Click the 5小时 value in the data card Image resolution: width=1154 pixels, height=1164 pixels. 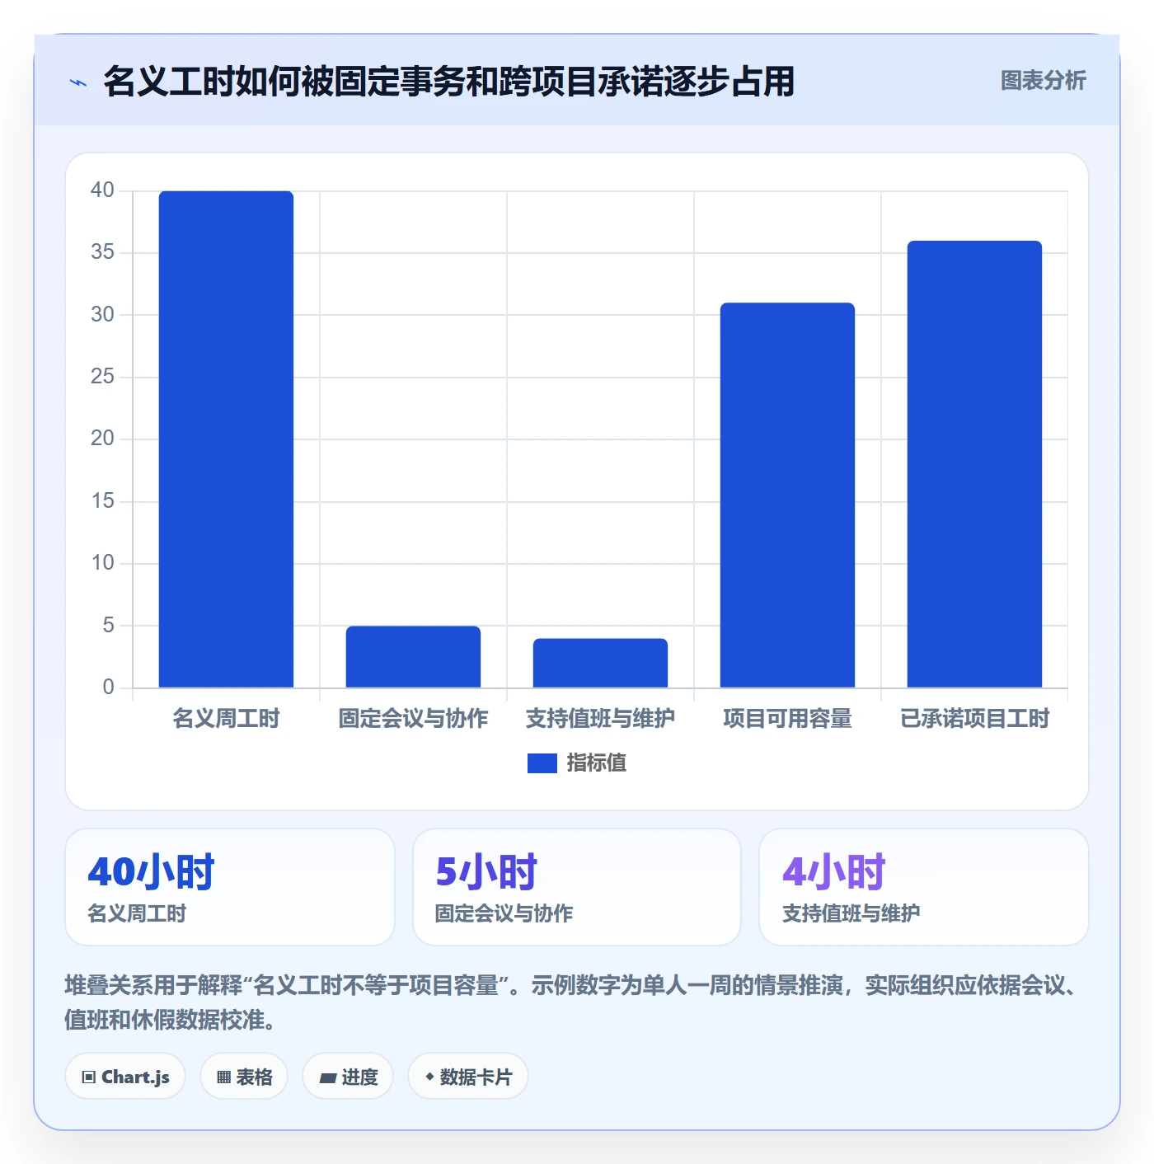pyautogui.click(x=486, y=871)
